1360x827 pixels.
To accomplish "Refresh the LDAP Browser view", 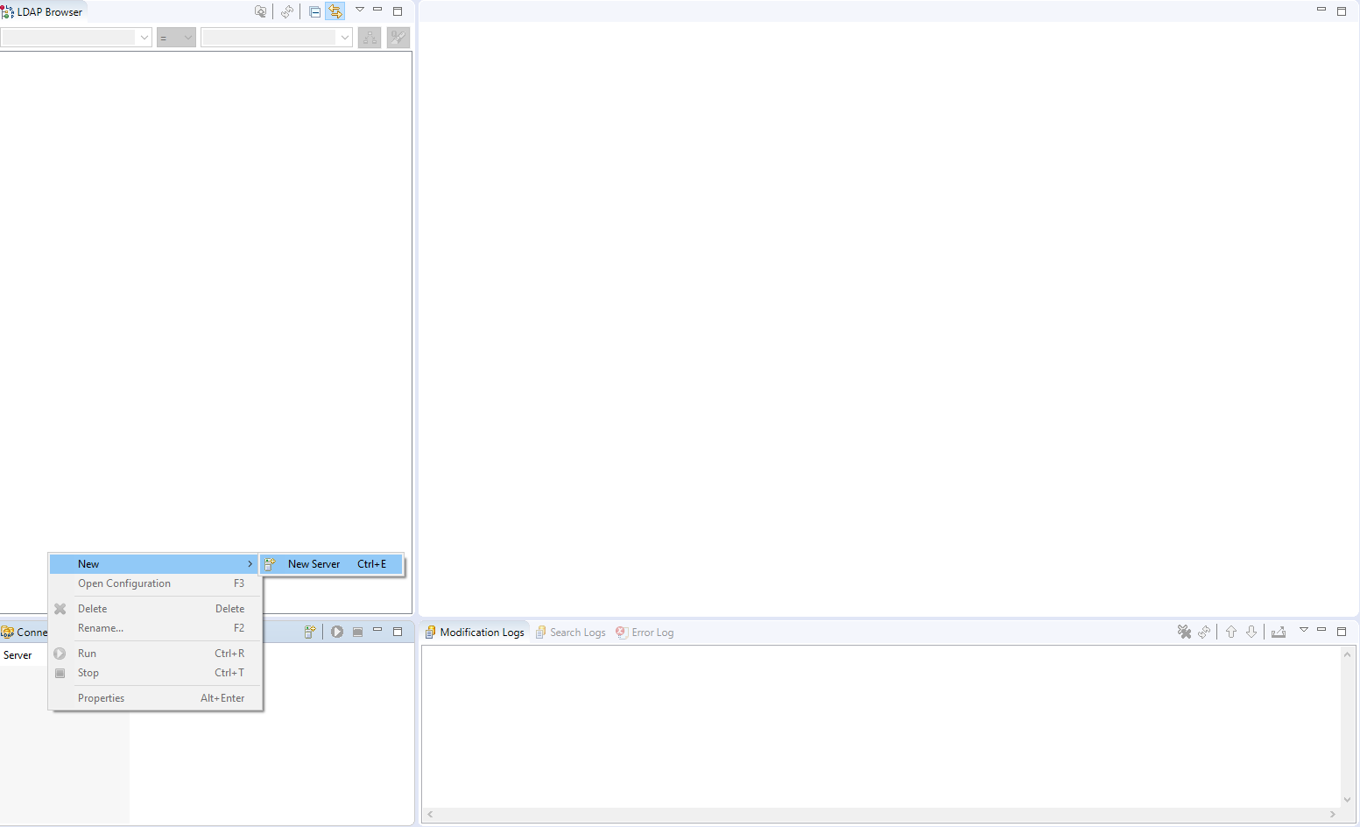I will (287, 11).
